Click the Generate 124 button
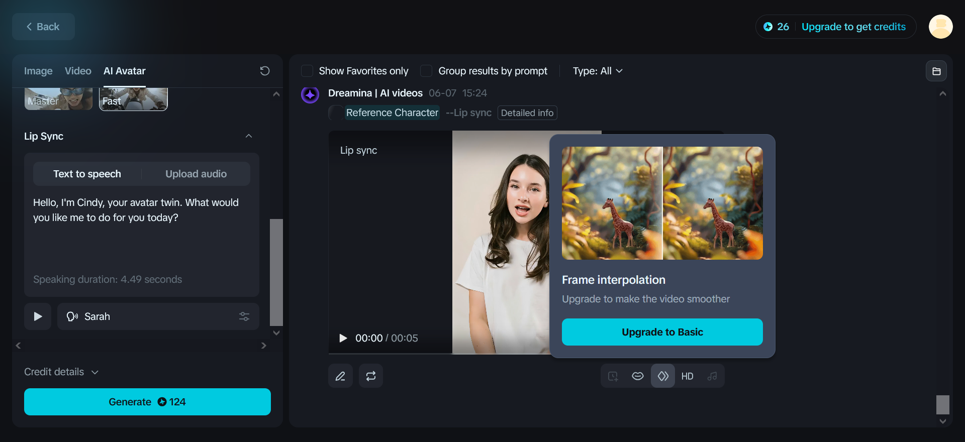 [147, 402]
